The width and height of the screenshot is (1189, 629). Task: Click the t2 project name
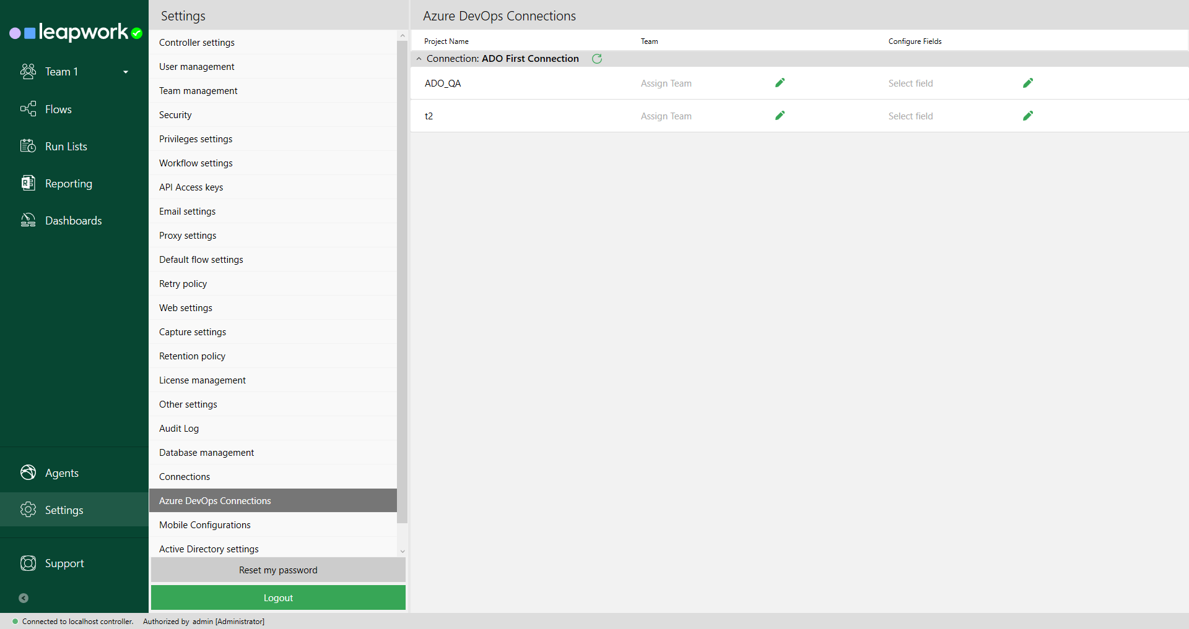click(429, 116)
